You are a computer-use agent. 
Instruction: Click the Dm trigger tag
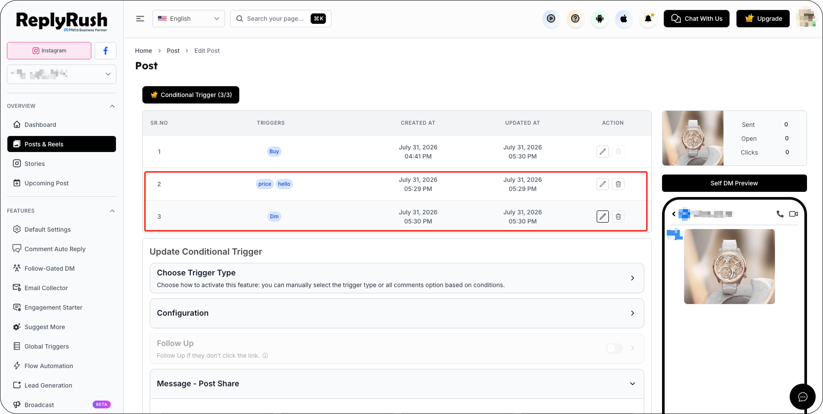274,217
